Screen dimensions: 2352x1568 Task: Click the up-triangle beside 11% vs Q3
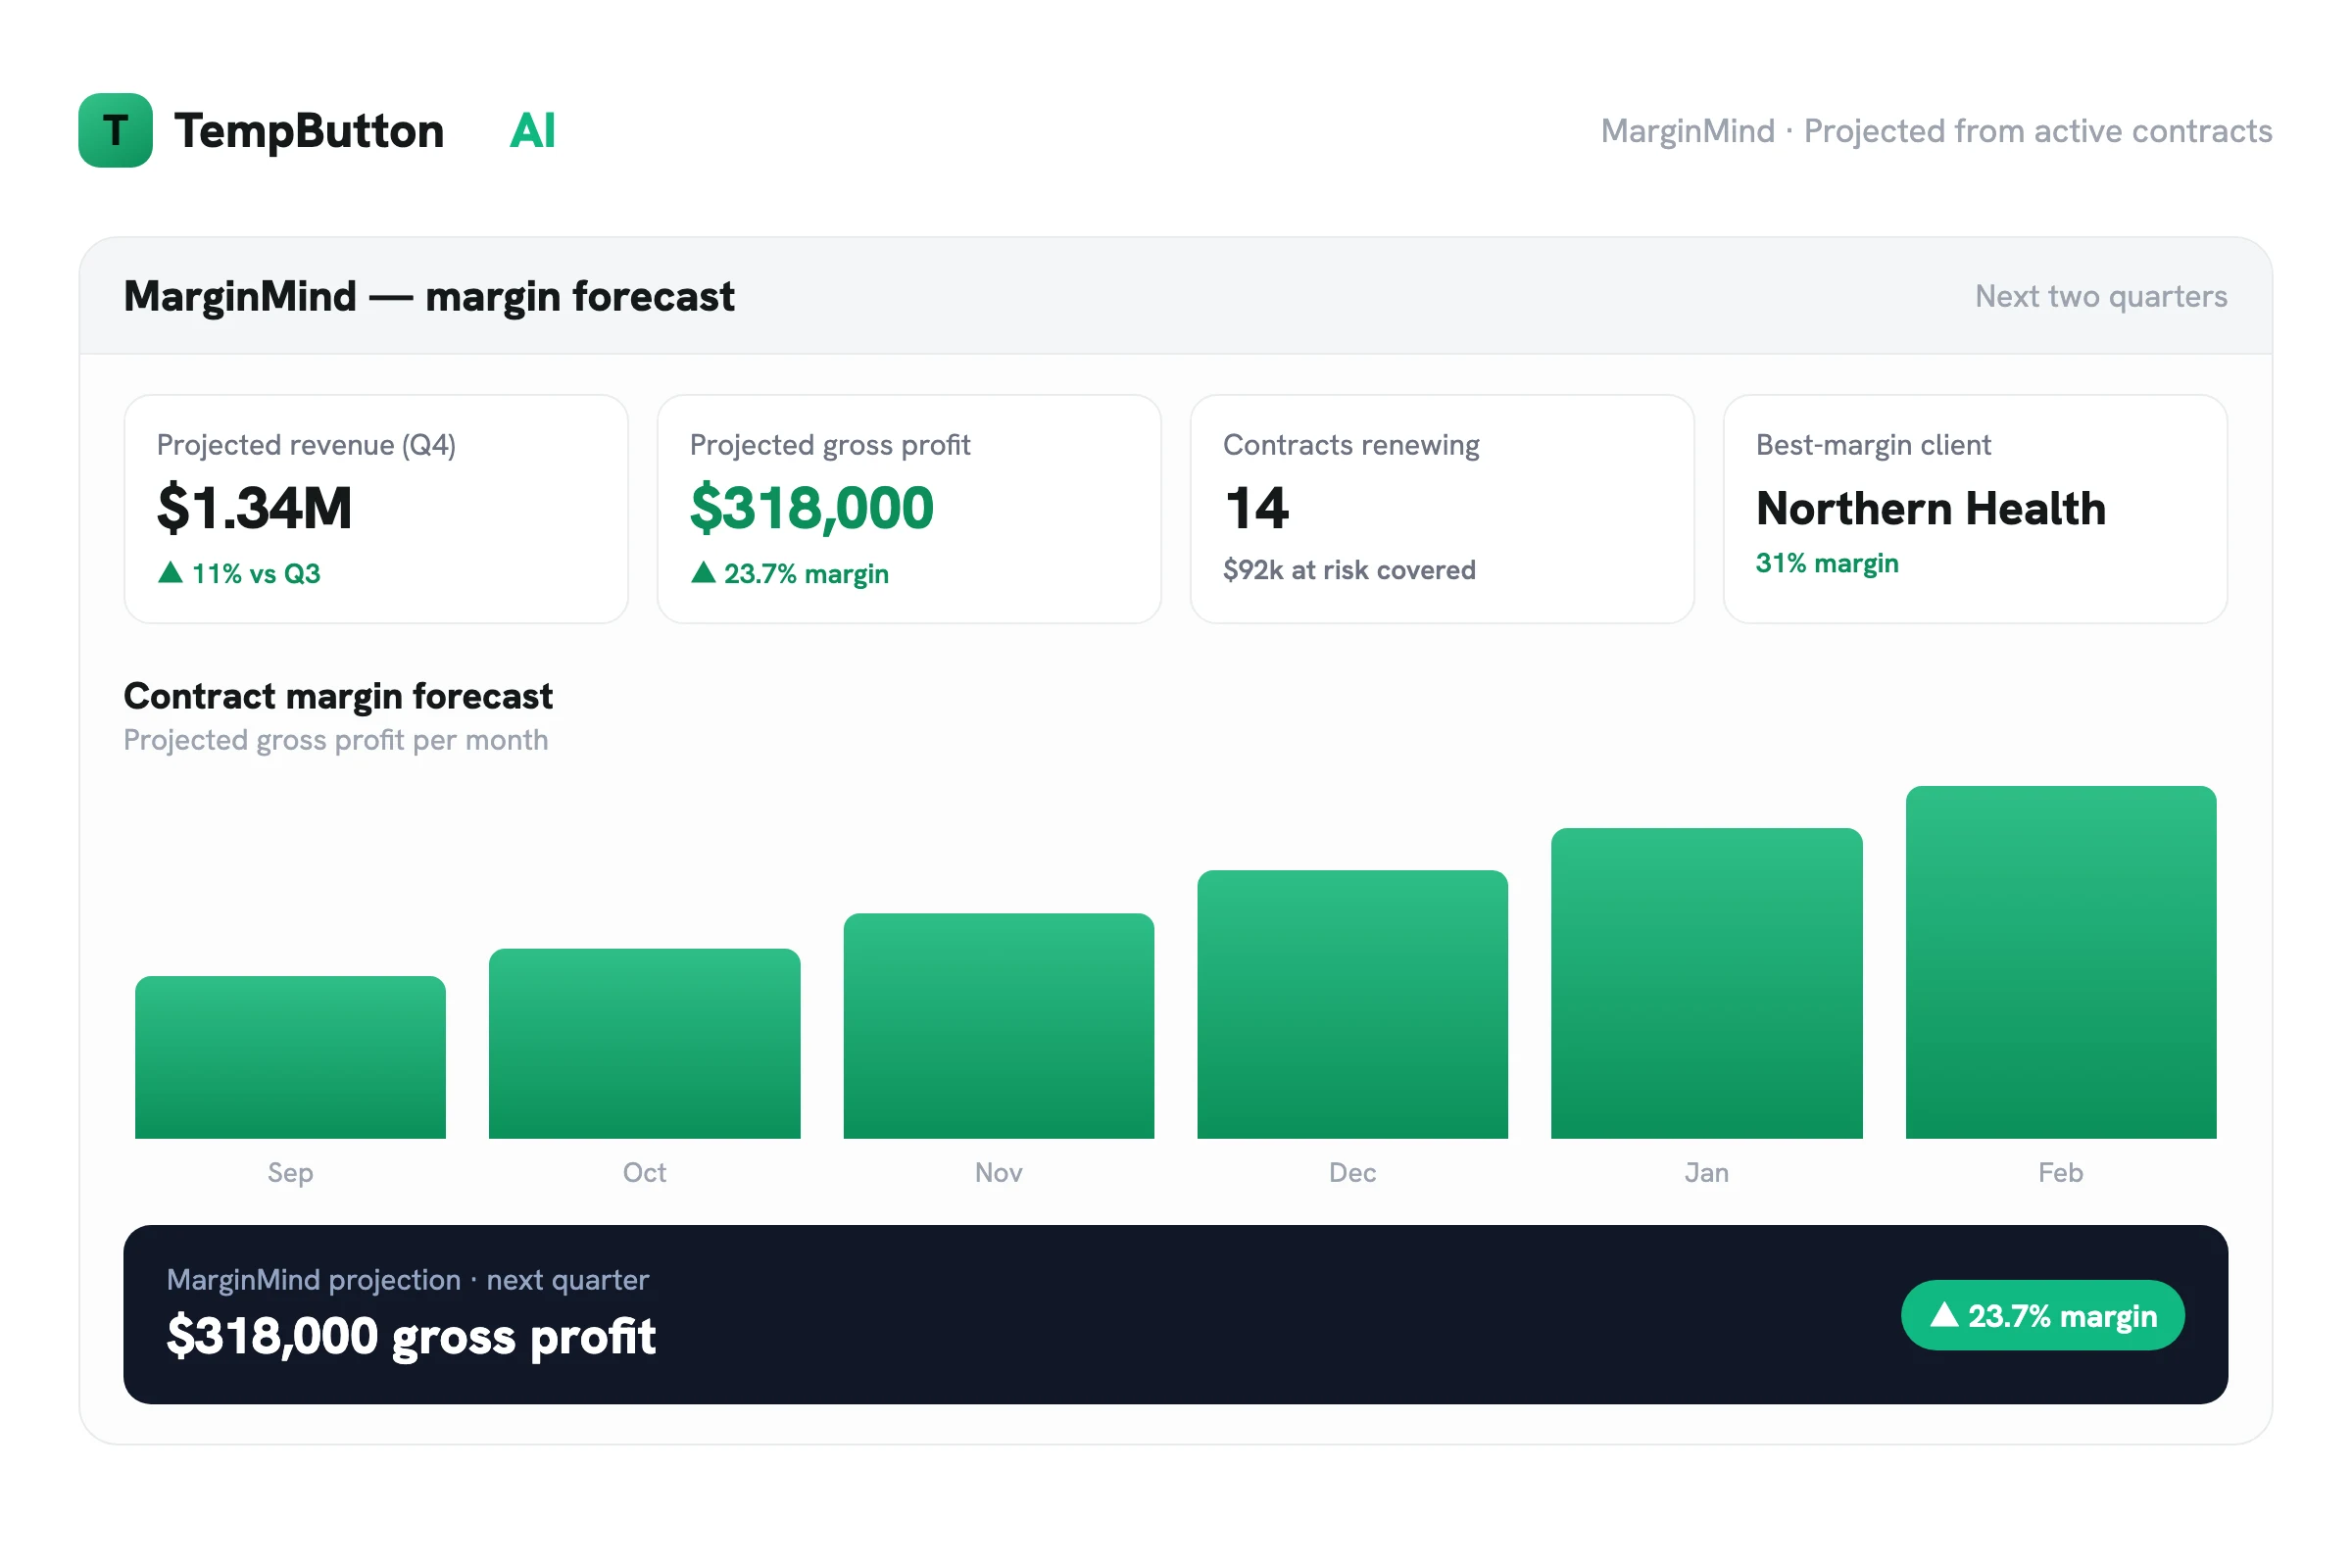[171, 572]
